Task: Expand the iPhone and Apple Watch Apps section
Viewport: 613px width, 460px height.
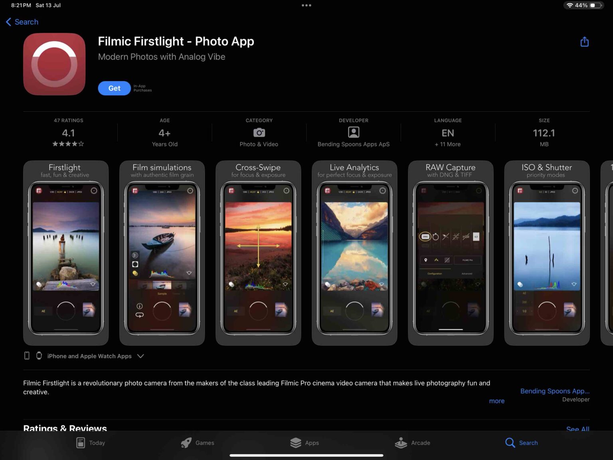Action: pos(140,356)
